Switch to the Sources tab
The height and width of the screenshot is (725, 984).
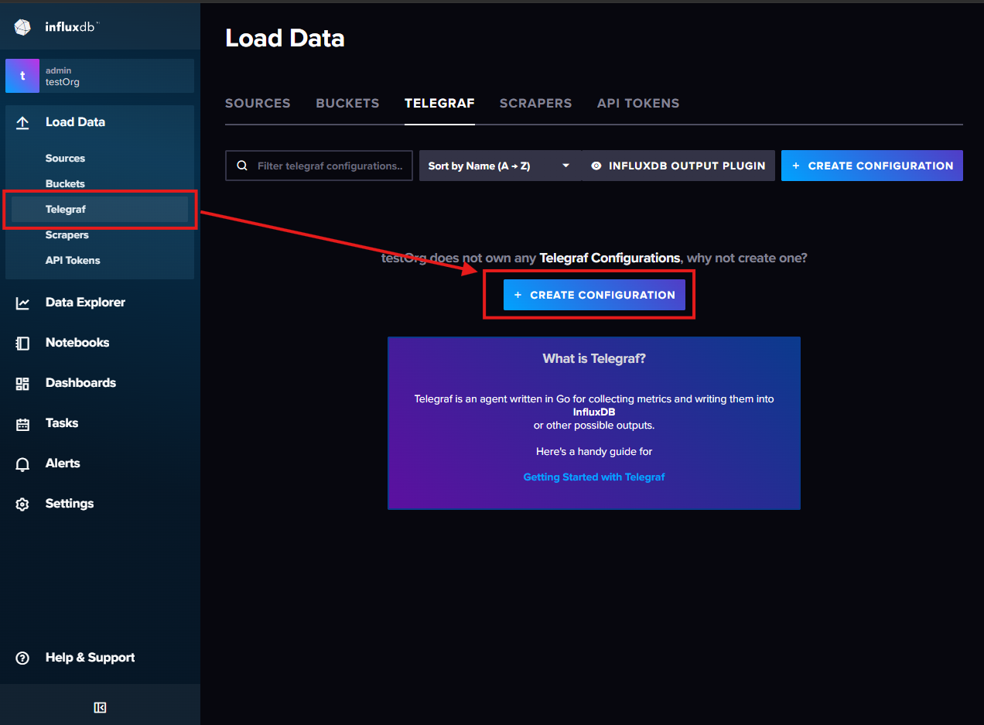258,104
